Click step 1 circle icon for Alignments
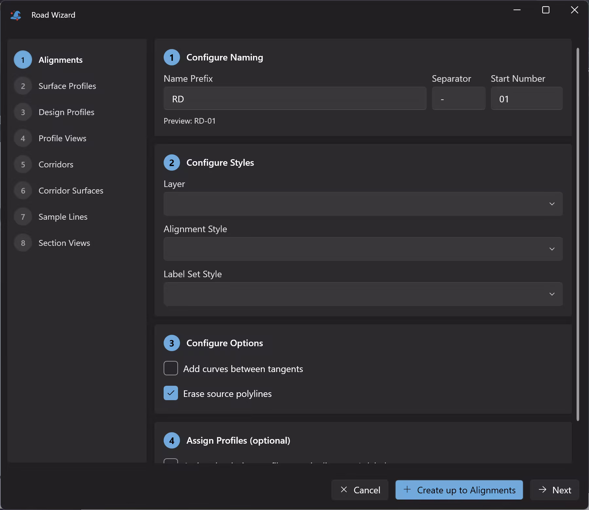 [x=23, y=60]
